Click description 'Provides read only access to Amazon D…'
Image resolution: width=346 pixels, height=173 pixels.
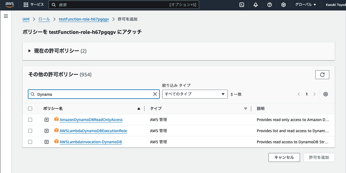click(293, 120)
